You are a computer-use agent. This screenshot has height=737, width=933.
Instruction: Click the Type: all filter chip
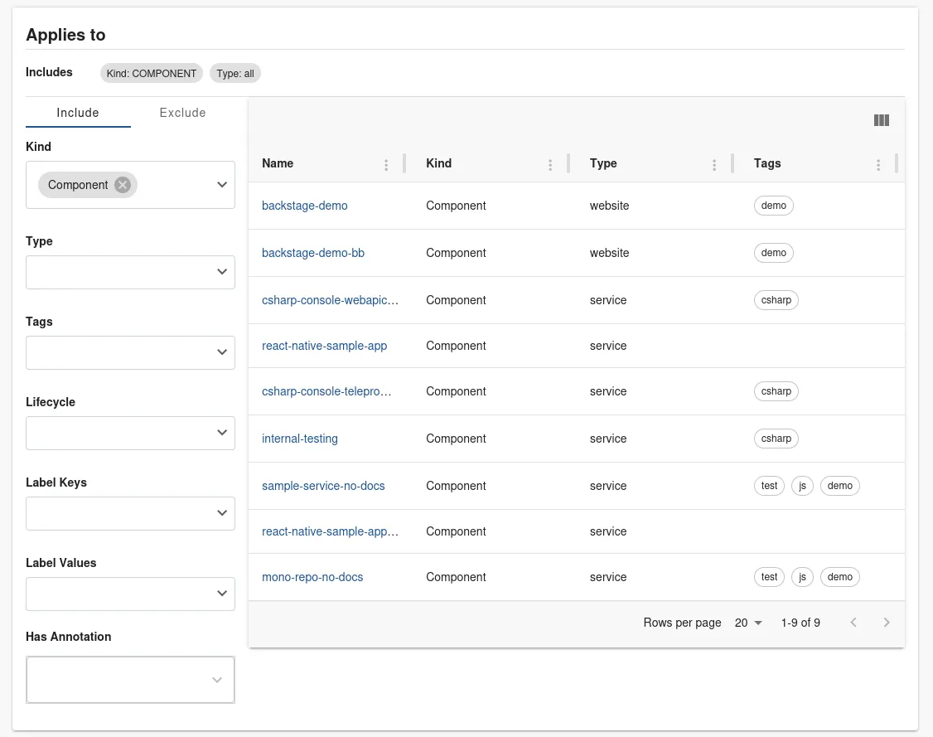[x=234, y=73]
